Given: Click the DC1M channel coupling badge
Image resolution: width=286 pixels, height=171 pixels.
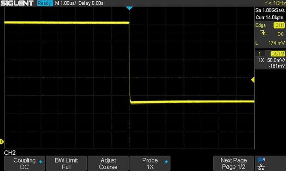Looking at the screenshot, I should click(278, 54).
